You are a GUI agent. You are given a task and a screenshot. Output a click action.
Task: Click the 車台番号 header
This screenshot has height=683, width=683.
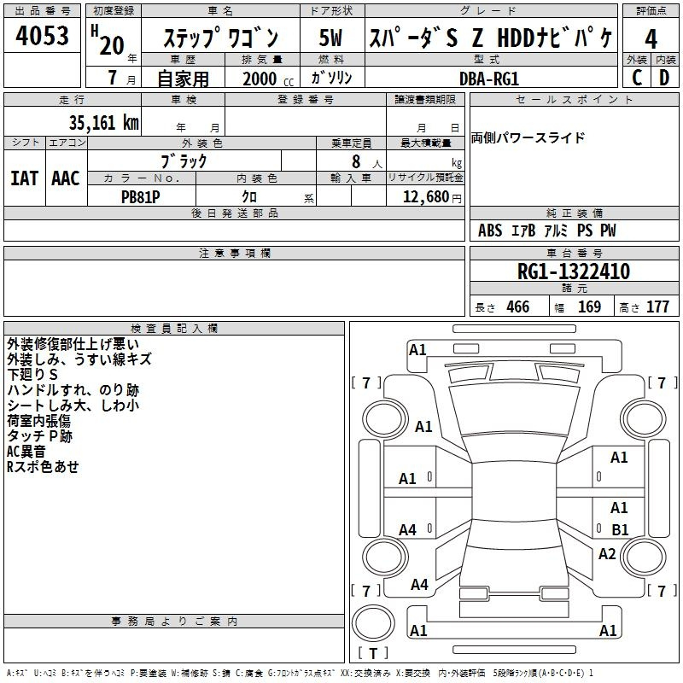pos(574,253)
